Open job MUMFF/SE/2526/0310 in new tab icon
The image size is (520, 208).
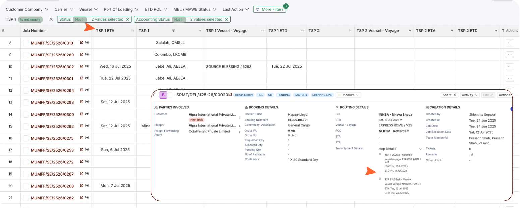click(81, 43)
